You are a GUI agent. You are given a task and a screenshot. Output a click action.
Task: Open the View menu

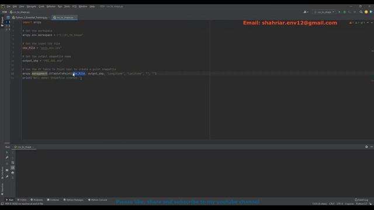pos(22,6)
